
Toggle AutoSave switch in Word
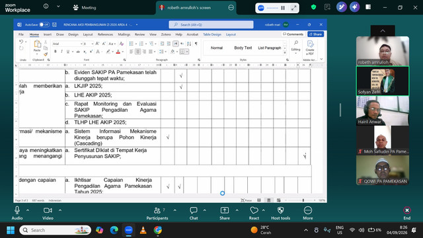tap(44, 24)
